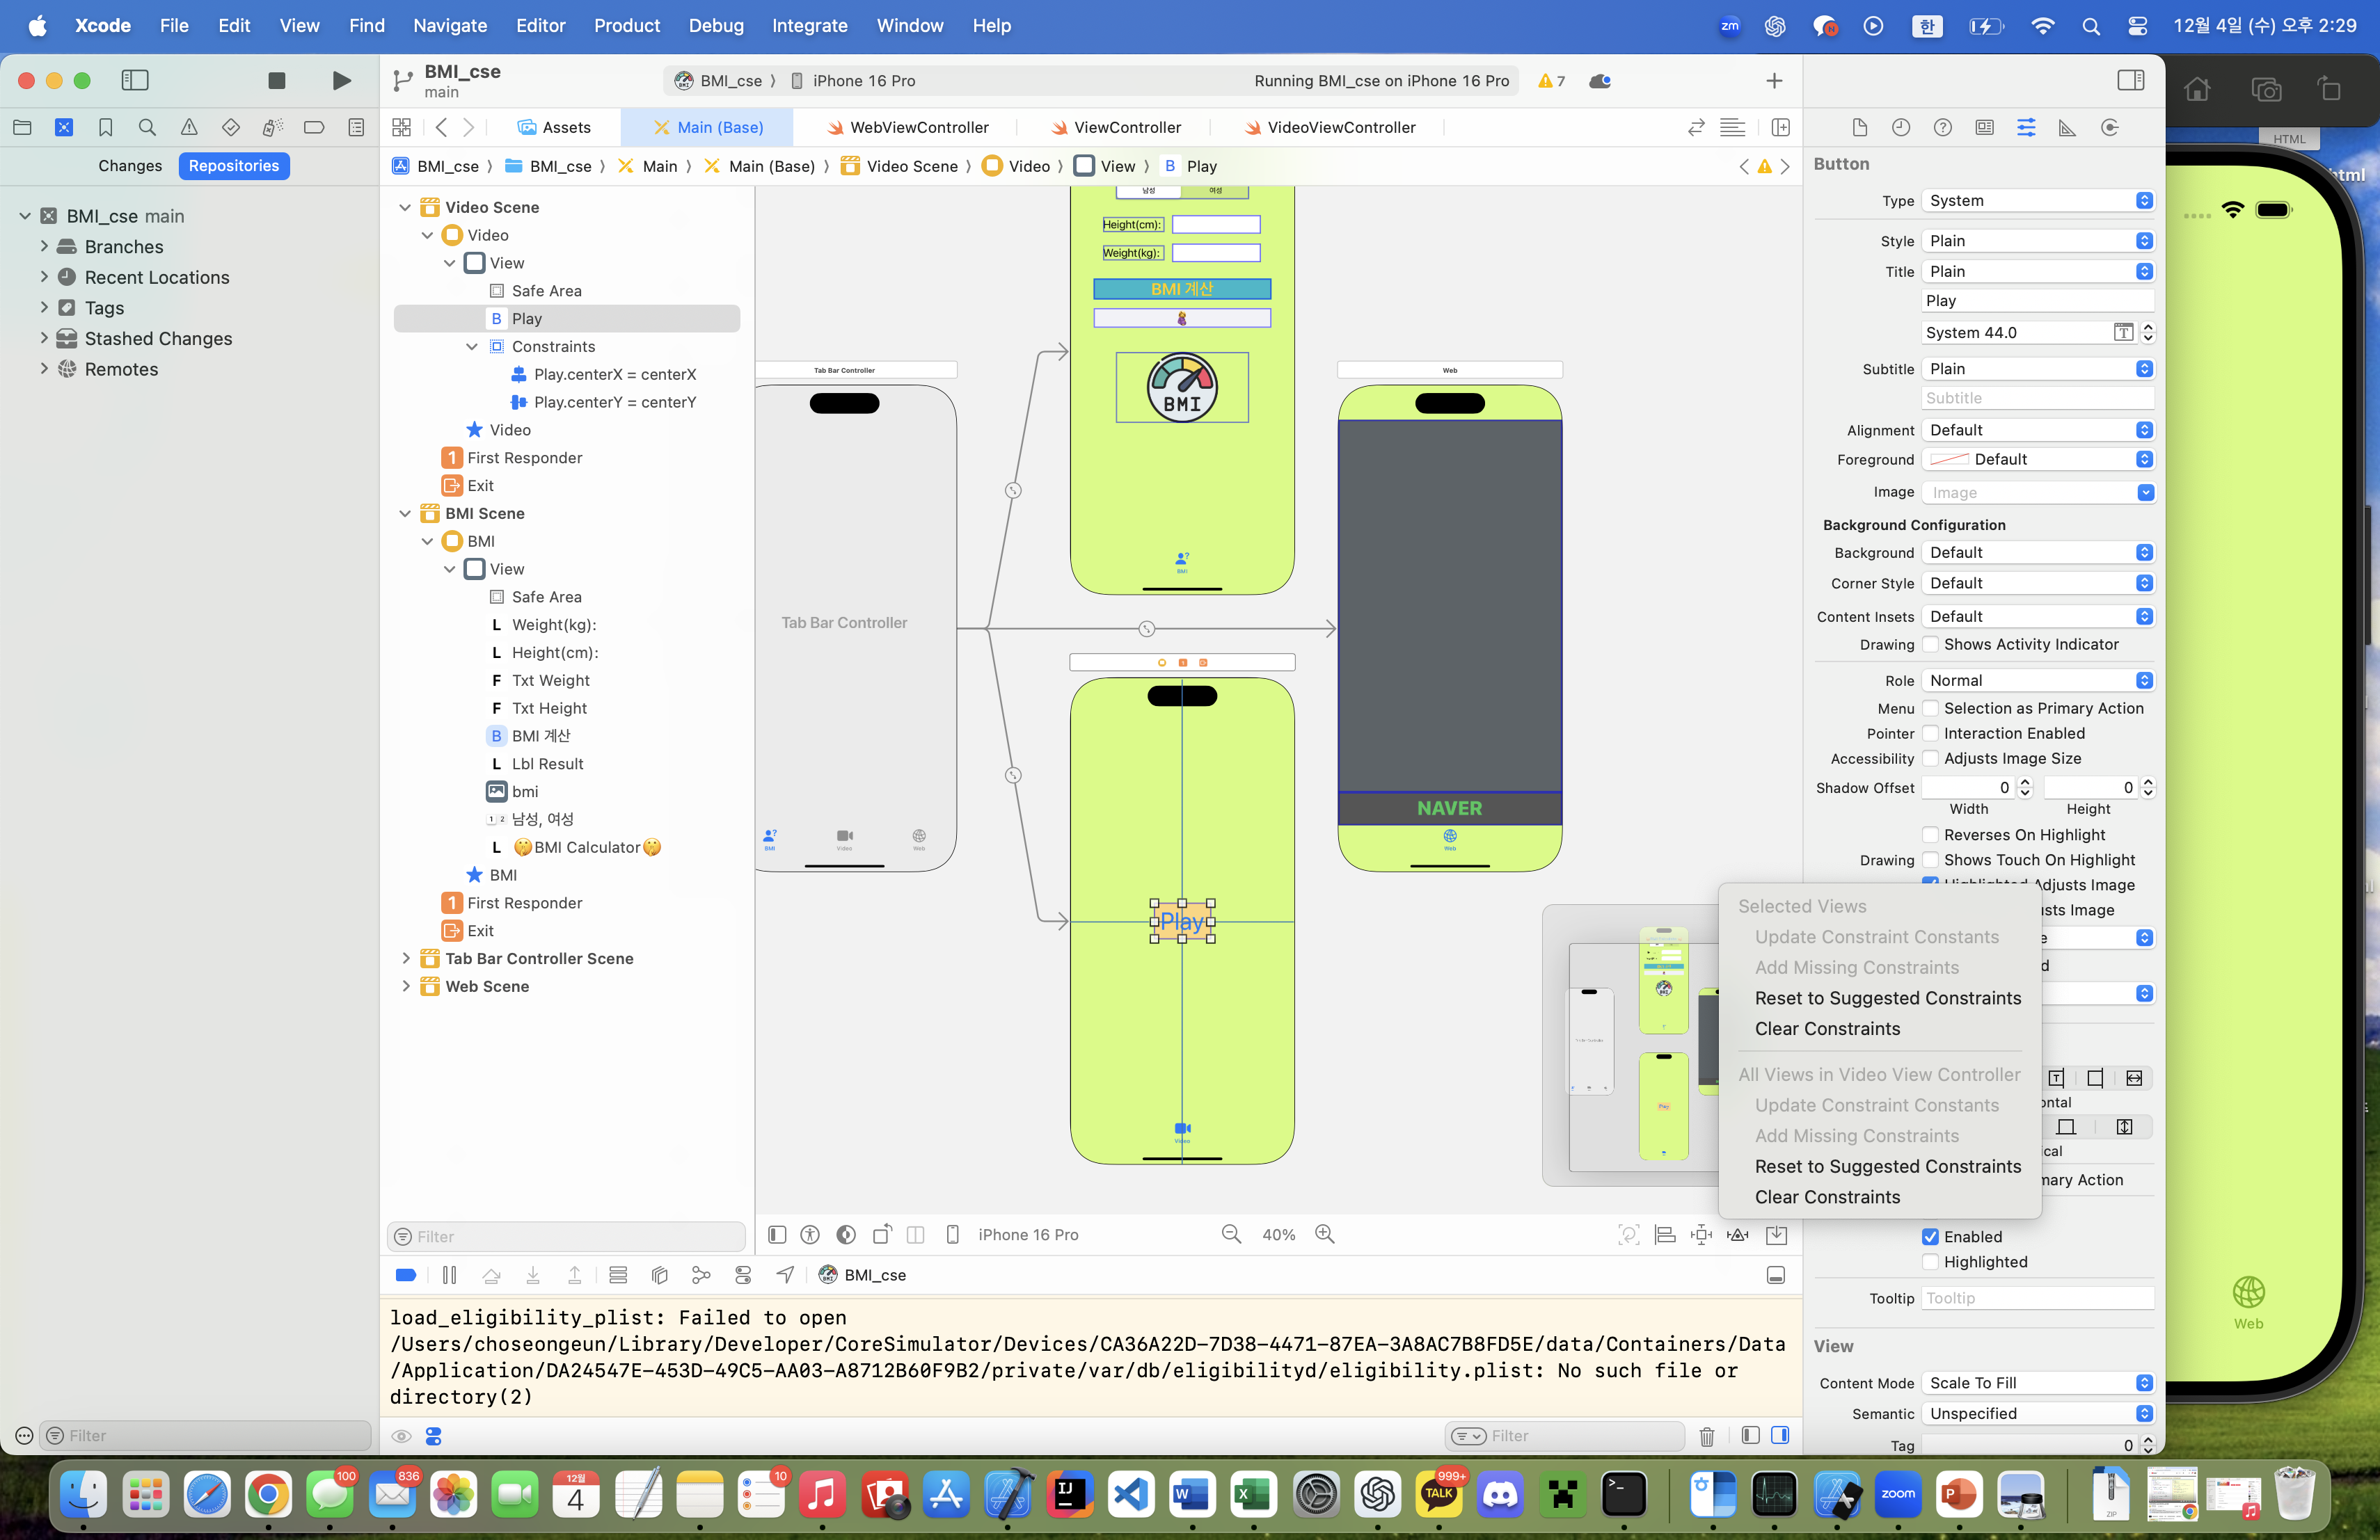Select Clear Constraints under Selected Views
The image size is (2380, 1540).
pyautogui.click(x=1827, y=1028)
